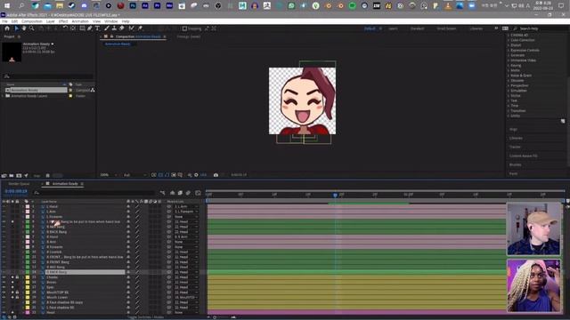
Task: Select the Selection arrow tool
Action: click(16, 28)
